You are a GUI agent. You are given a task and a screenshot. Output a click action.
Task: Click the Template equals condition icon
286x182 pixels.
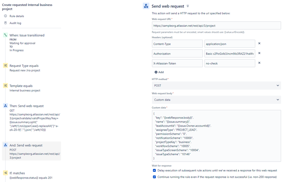pyautogui.click(x=5, y=85)
